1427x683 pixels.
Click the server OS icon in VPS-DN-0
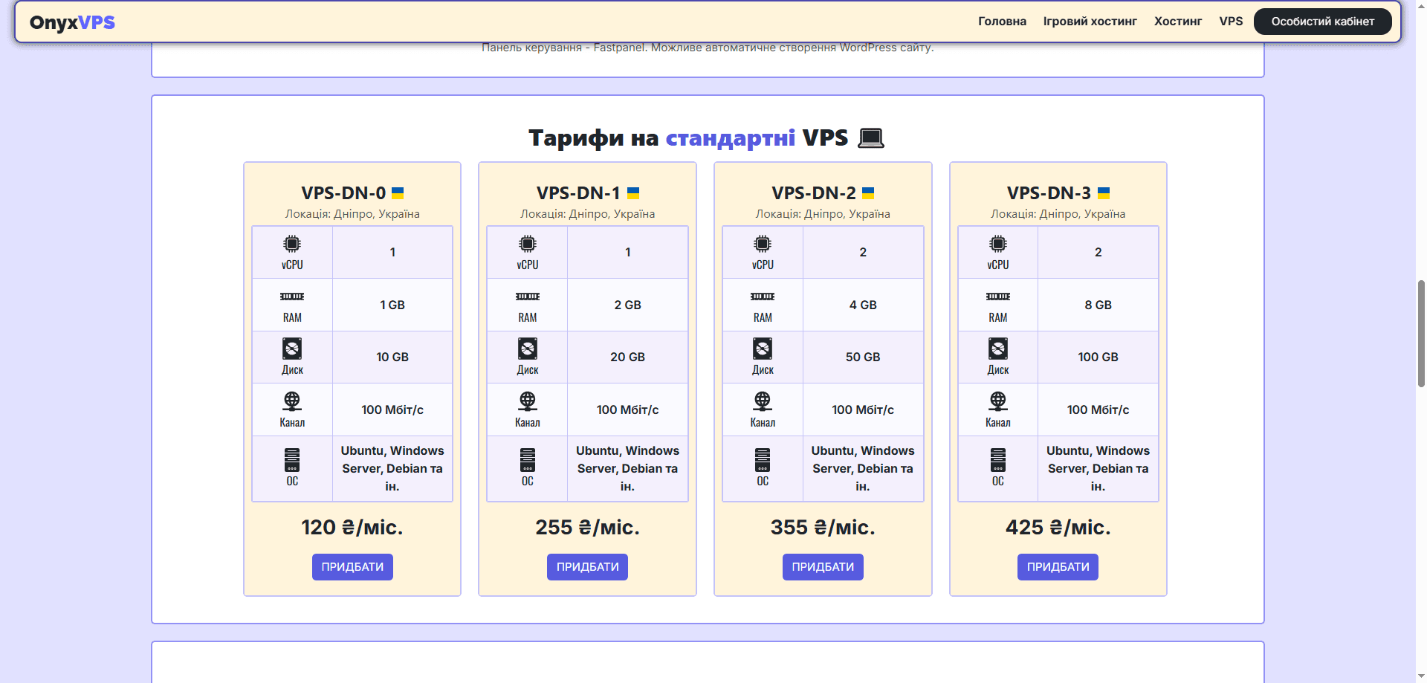[x=292, y=460]
